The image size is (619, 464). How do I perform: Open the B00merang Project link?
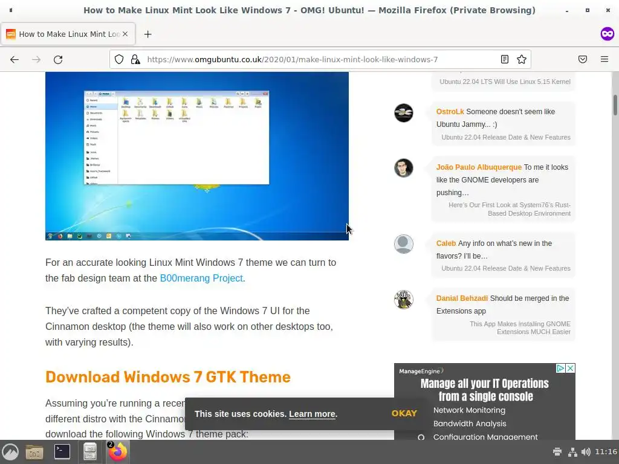(201, 278)
